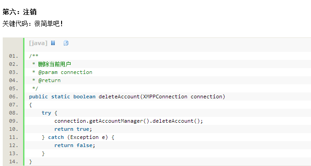Image resolution: width=311 pixels, height=166 pixels.
Task: Click line number 14.
Action: pos(14,161)
